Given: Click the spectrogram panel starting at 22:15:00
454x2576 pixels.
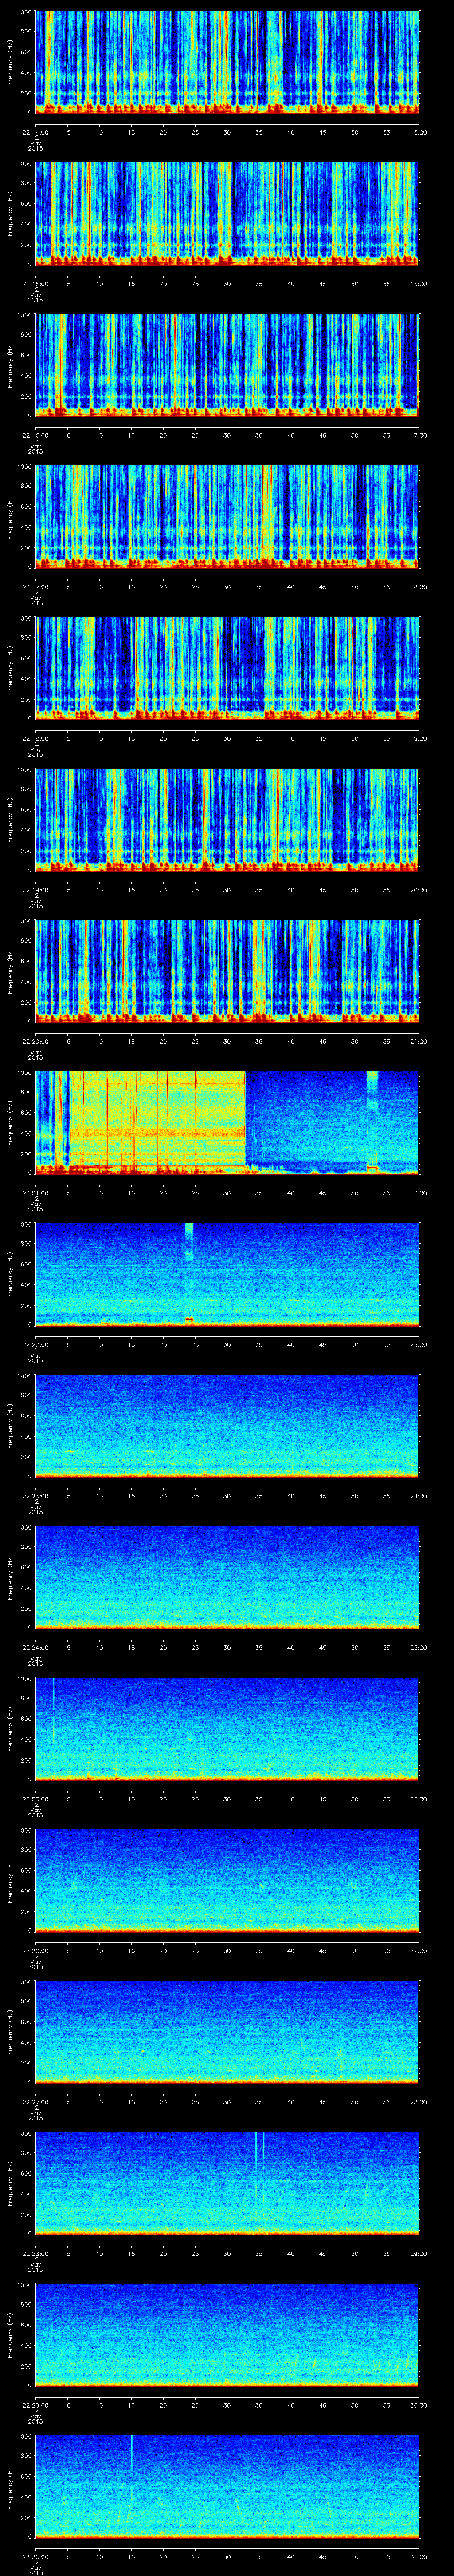Looking at the screenshot, I should (x=227, y=214).
